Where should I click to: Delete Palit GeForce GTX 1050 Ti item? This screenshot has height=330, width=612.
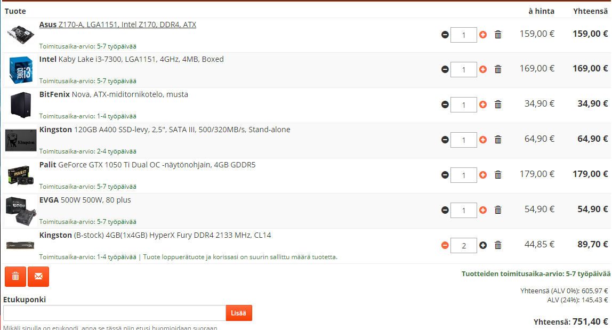tap(498, 175)
